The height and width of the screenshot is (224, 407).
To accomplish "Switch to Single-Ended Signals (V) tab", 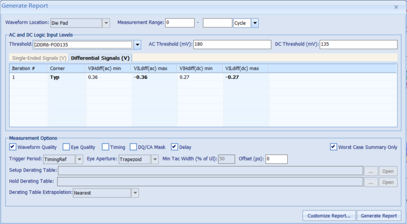I will (39, 58).
